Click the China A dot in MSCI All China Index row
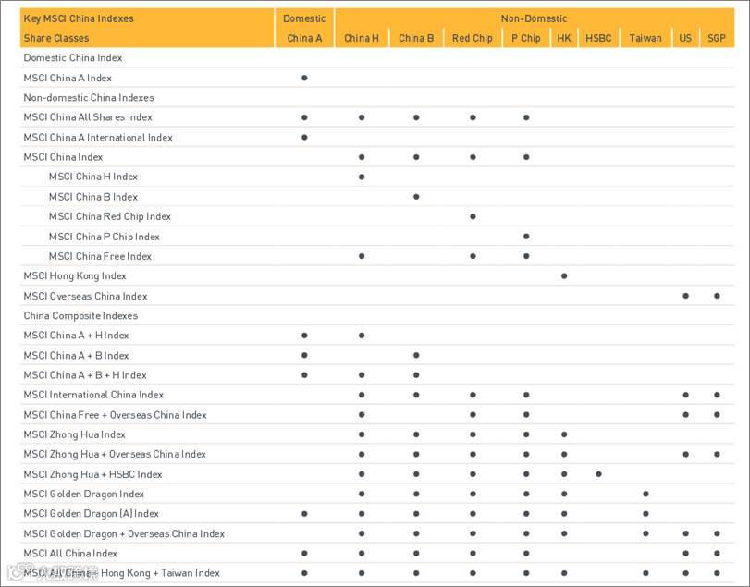This screenshot has height=587, width=750. pos(304,554)
